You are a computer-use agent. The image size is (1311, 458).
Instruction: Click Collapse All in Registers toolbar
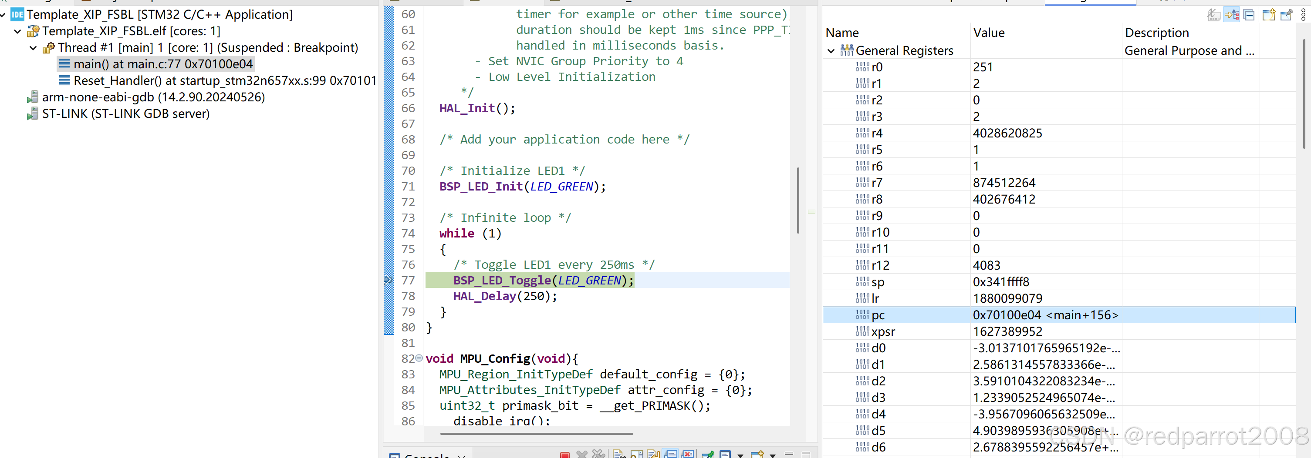point(1249,15)
